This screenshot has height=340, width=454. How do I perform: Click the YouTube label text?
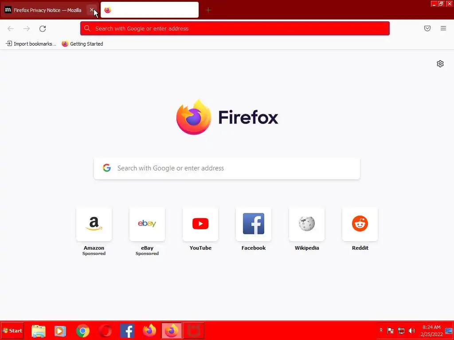coord(200,248)
